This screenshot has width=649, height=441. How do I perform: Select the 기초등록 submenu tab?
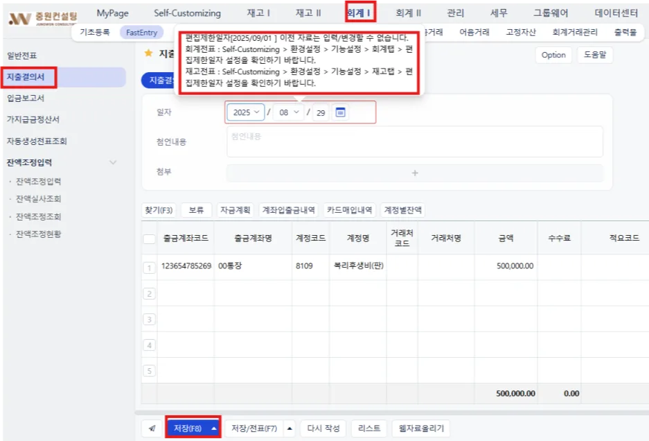(95, 33)
